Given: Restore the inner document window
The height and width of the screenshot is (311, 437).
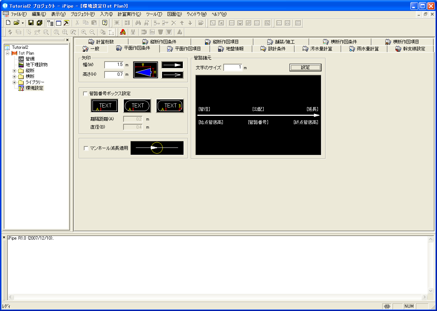Looking at the screenshot, I should (425, 14).
